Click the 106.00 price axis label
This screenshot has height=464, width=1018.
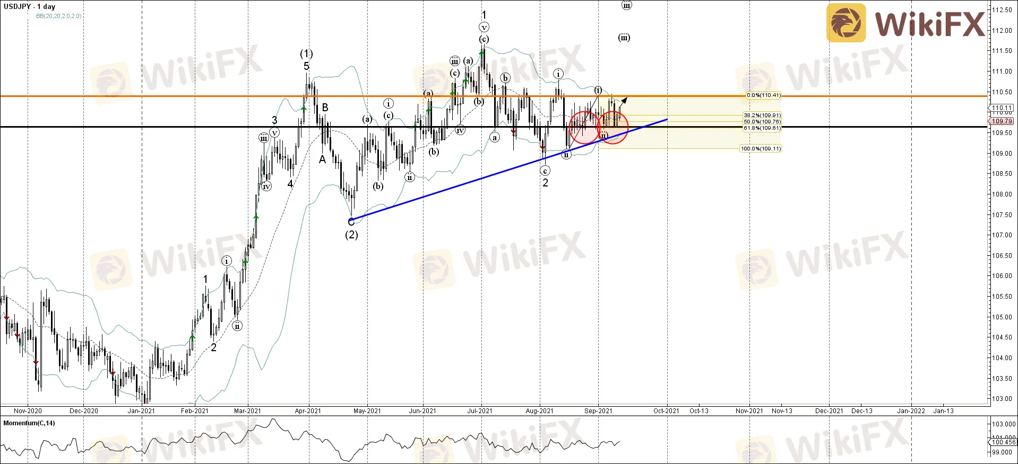[1002, 276]
